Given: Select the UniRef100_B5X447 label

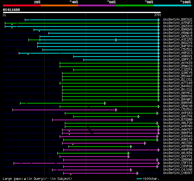Looking at the screenshot, I should (178, 76).
